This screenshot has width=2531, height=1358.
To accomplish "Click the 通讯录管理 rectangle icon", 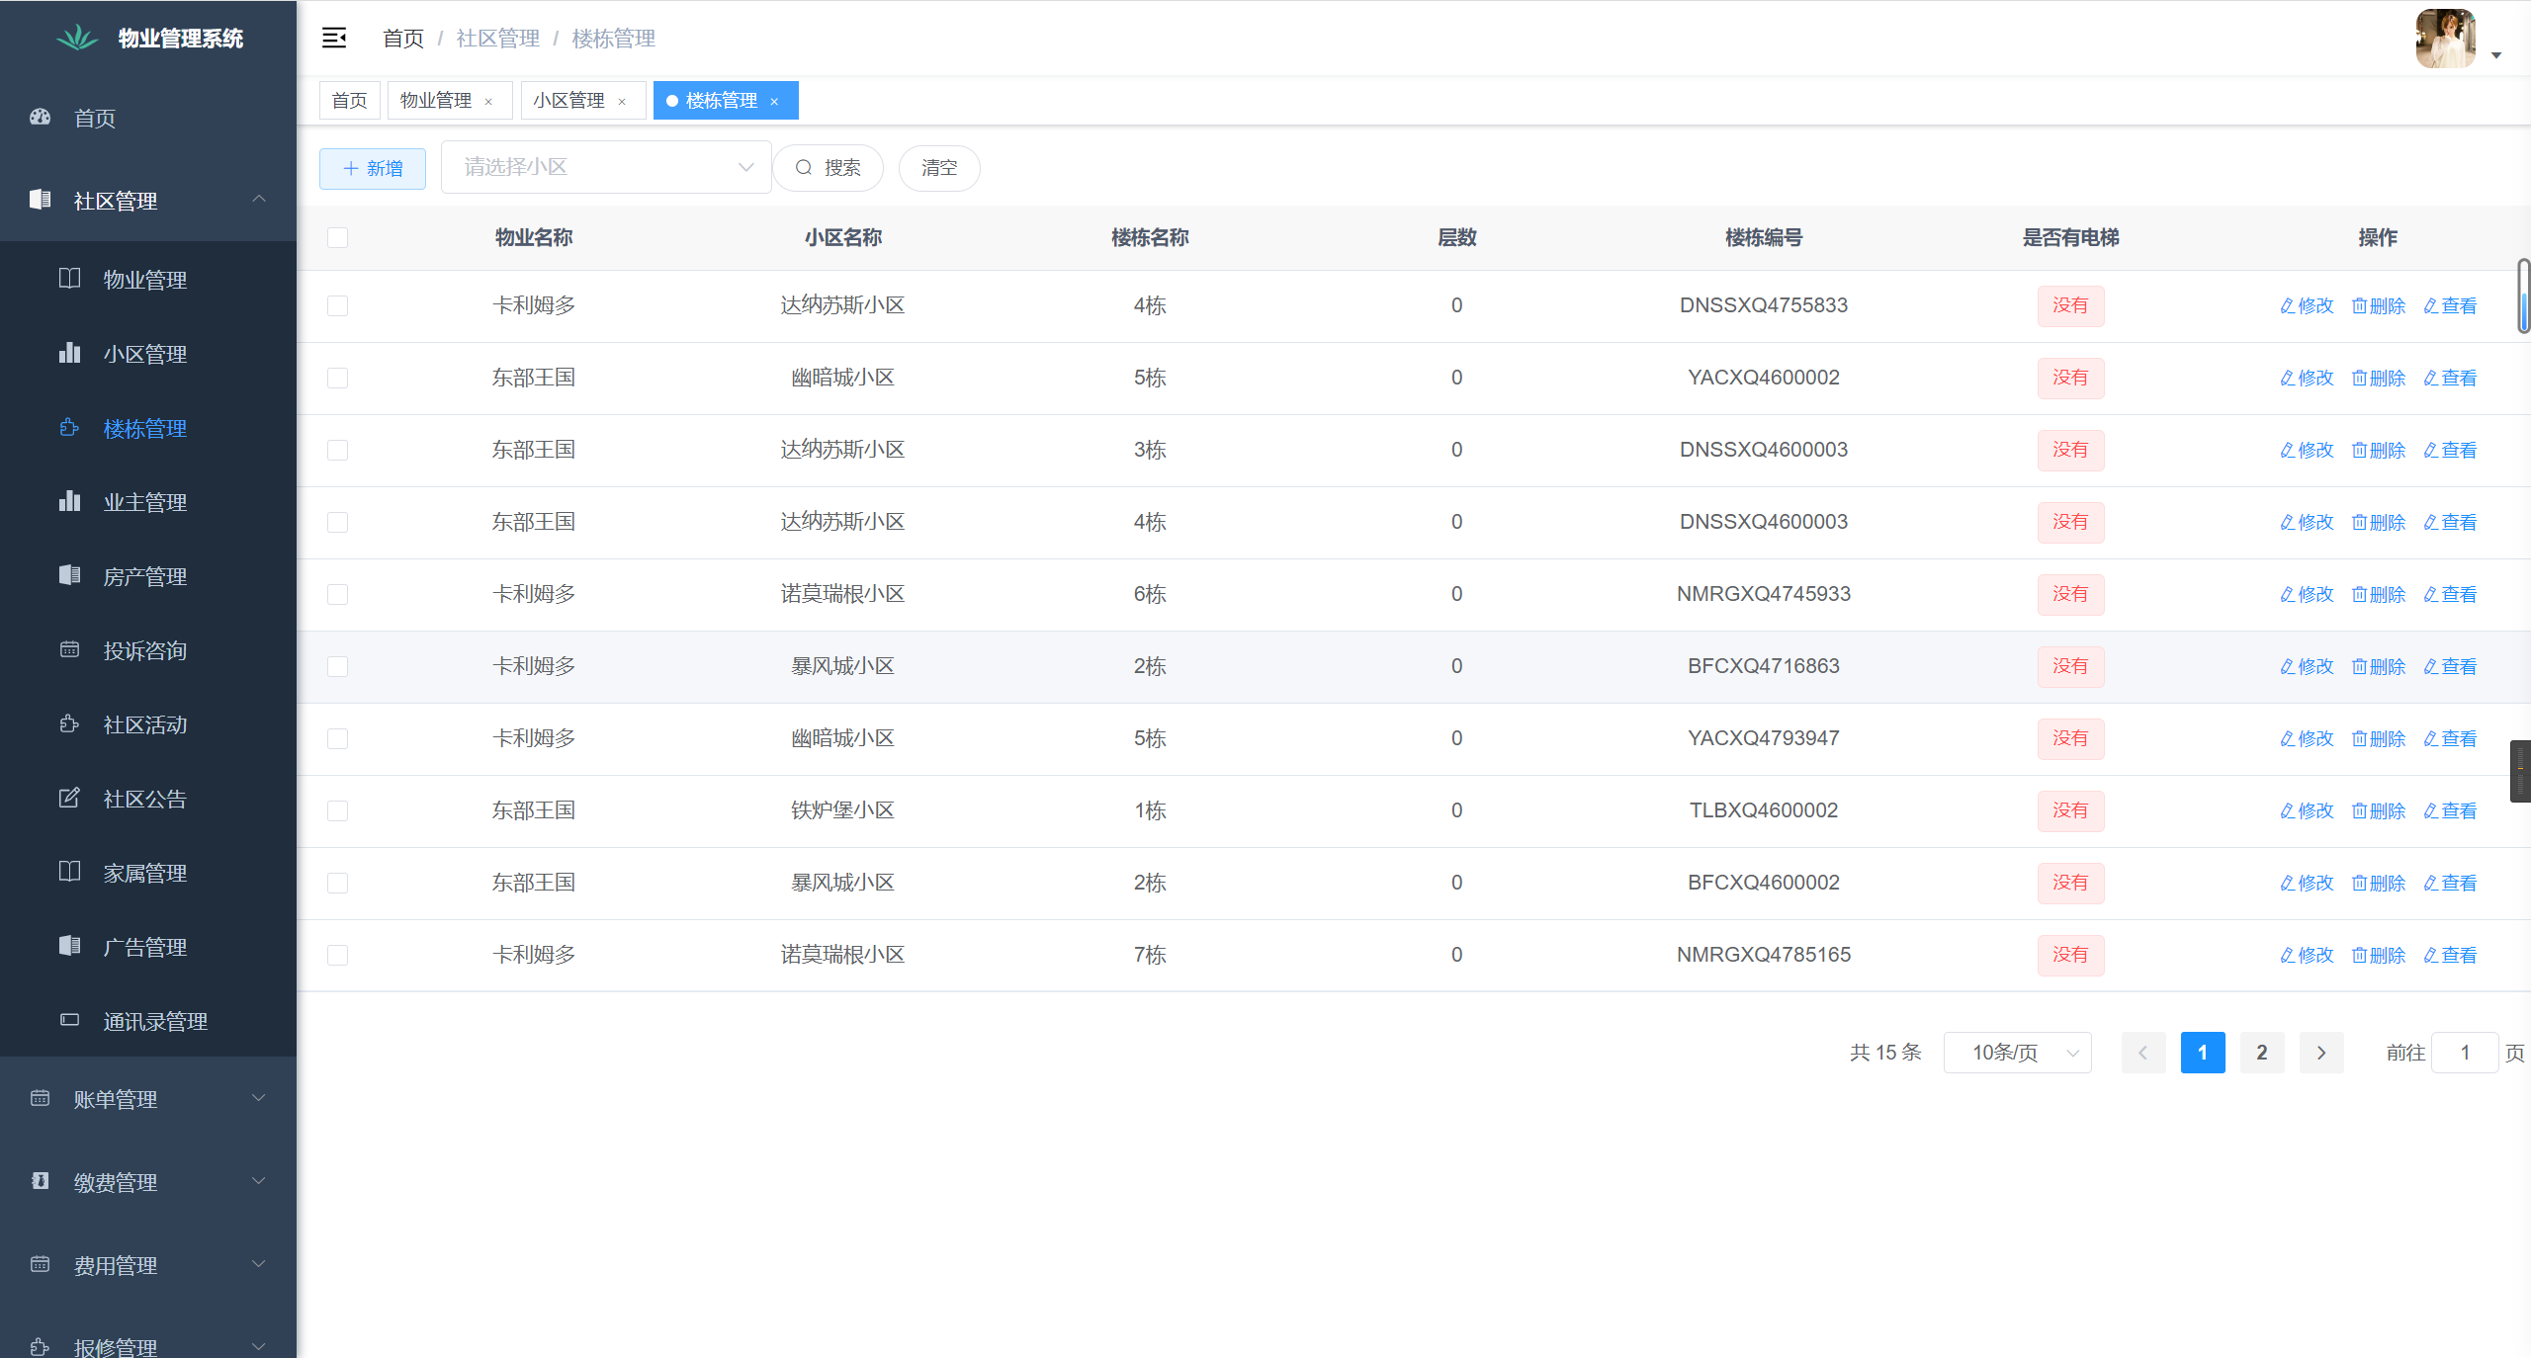I will 69,1019.
